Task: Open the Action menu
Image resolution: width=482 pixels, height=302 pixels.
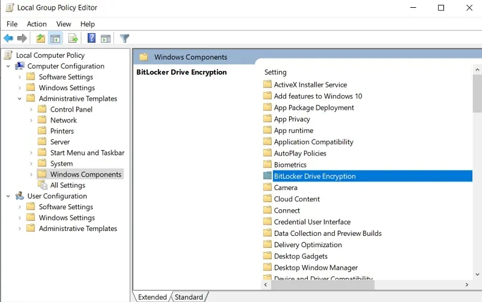Action: 37,24
